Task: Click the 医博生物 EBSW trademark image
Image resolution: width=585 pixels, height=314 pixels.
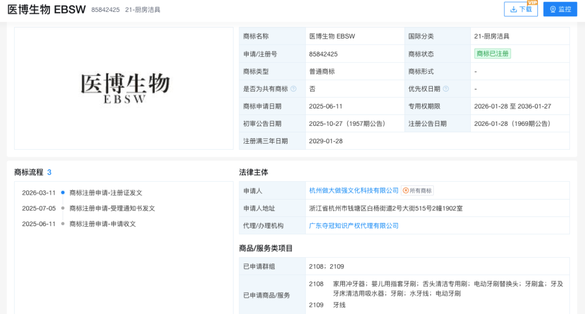Action: point(125,88)
